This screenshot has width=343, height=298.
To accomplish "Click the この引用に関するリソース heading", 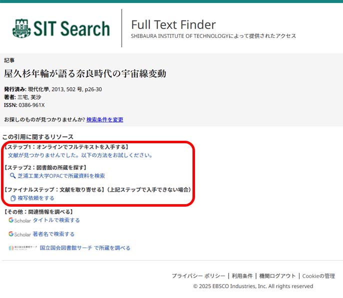I will [x=38, y=137].
